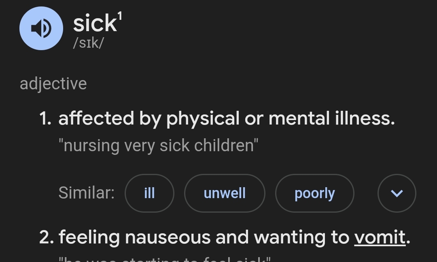Click the word 'physical' in definition one
Image resolution: width=437 pixels, height=262 pixels.
(203, 119)
